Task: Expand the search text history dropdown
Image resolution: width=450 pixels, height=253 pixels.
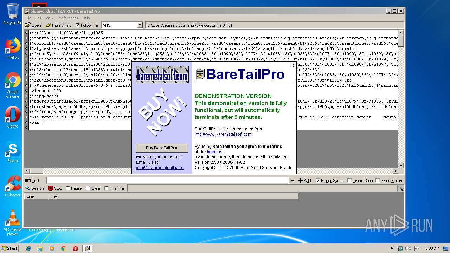Action: tap(292, 181)
